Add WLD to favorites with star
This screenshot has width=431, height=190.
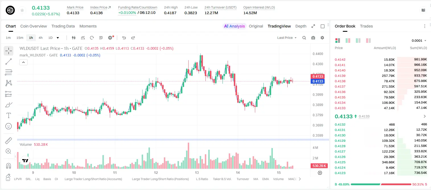click(x=22, y=10)
